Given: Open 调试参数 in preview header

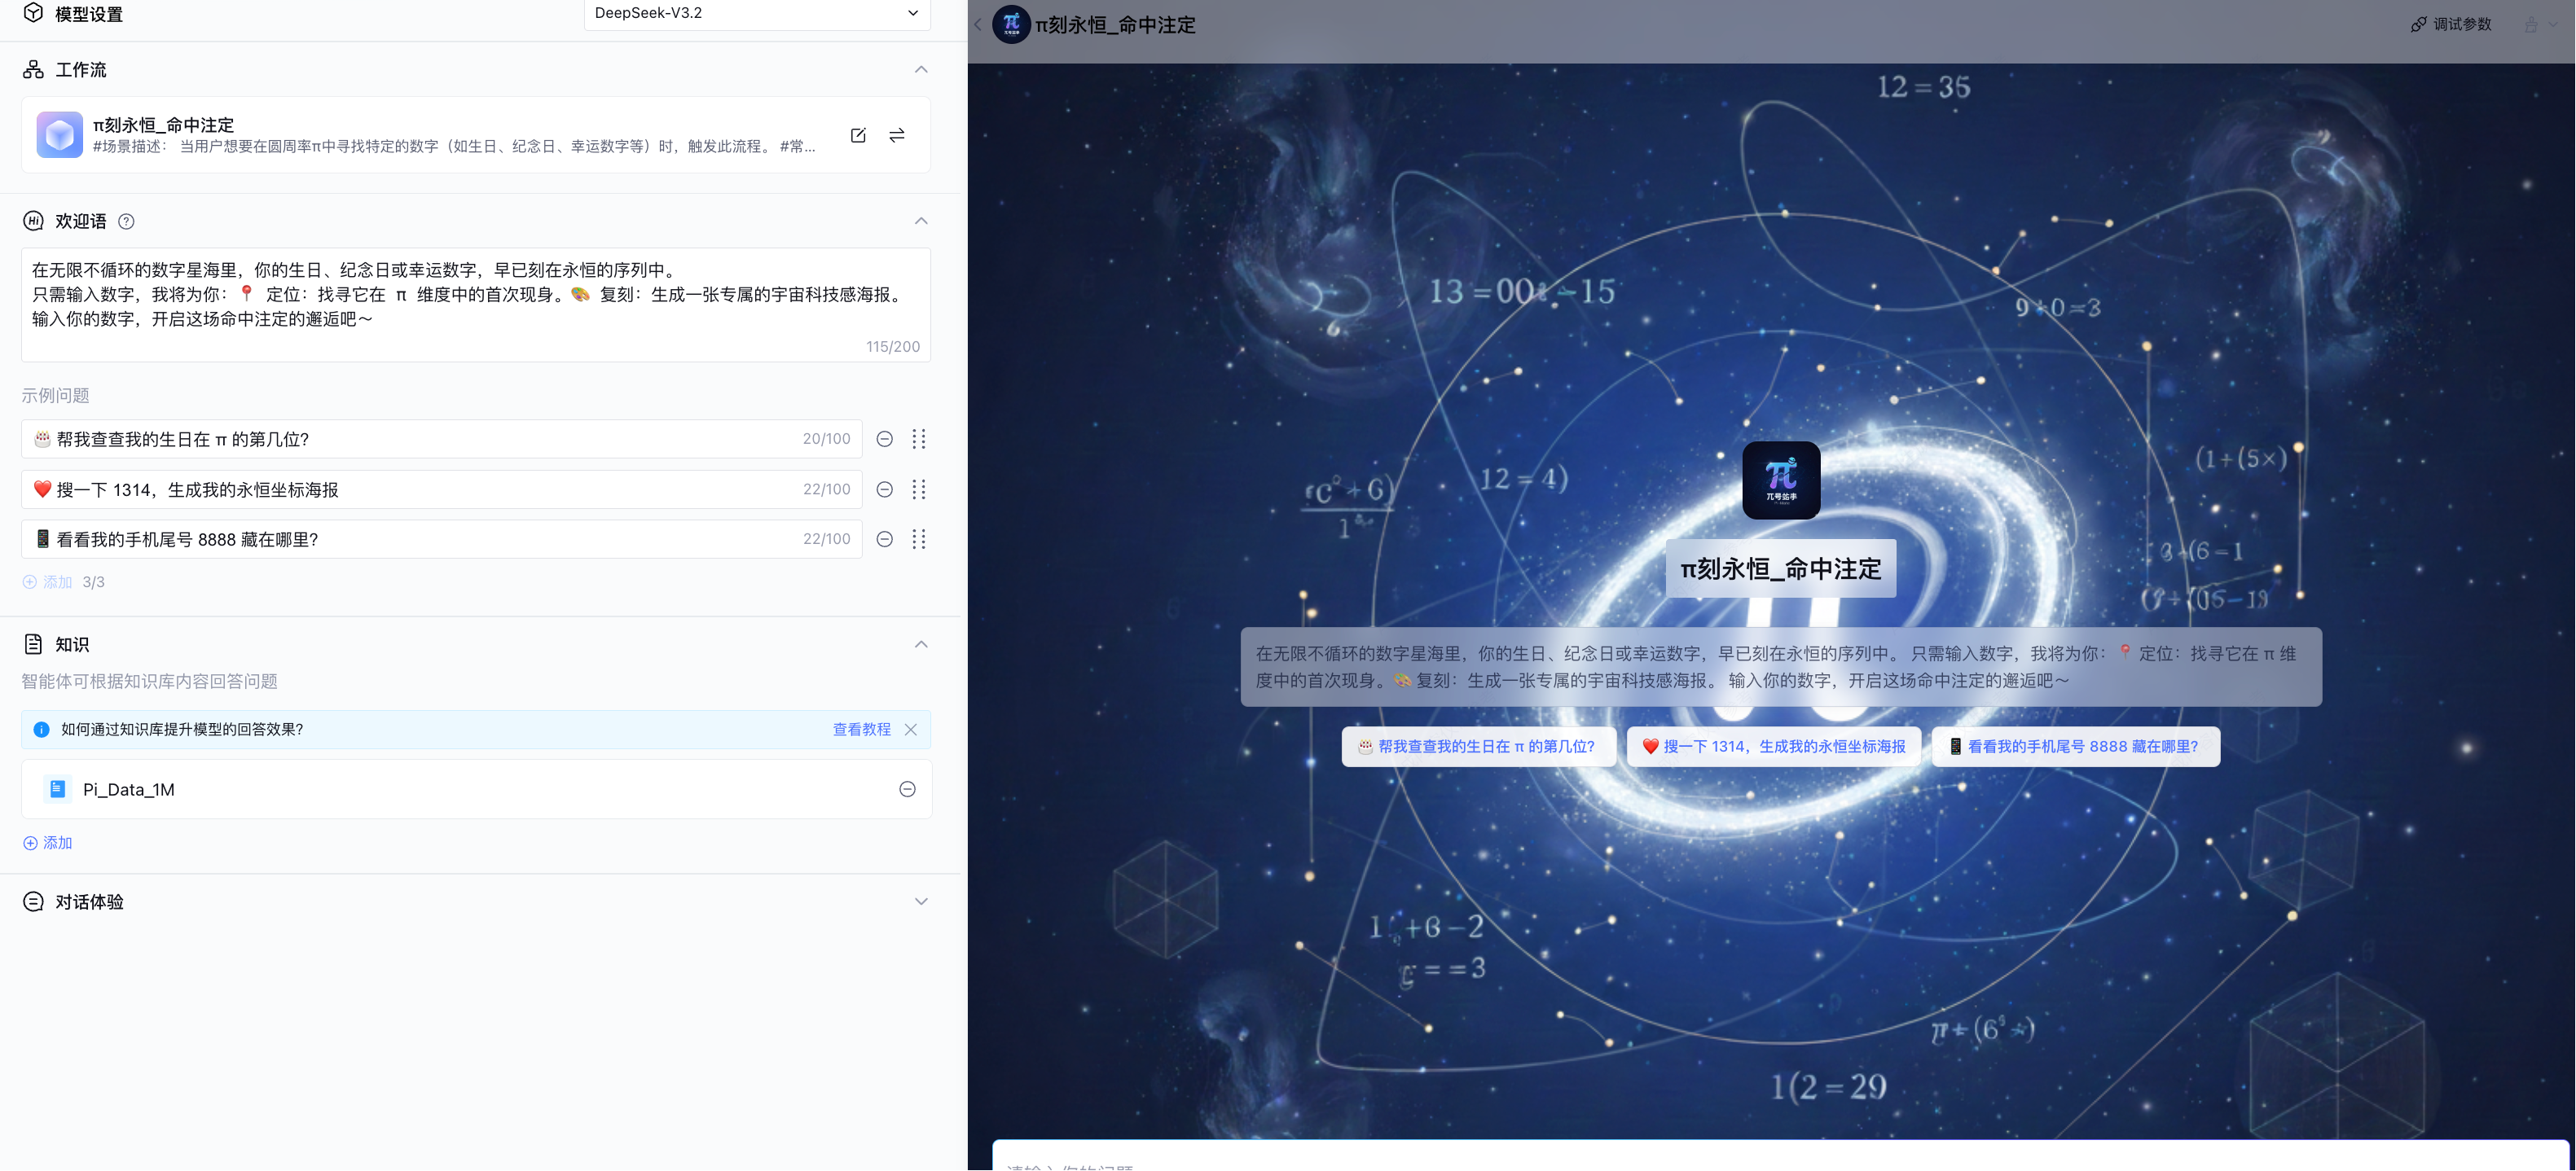Looking at the screenshot, I should click(2451, 24).
